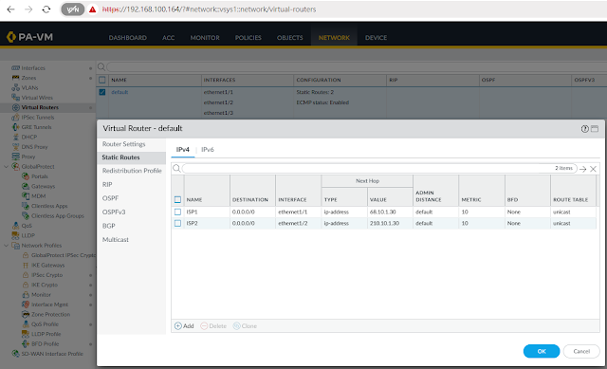Click the GlobalProtect Portals icon
607x369 pixels.
(26, 176)
